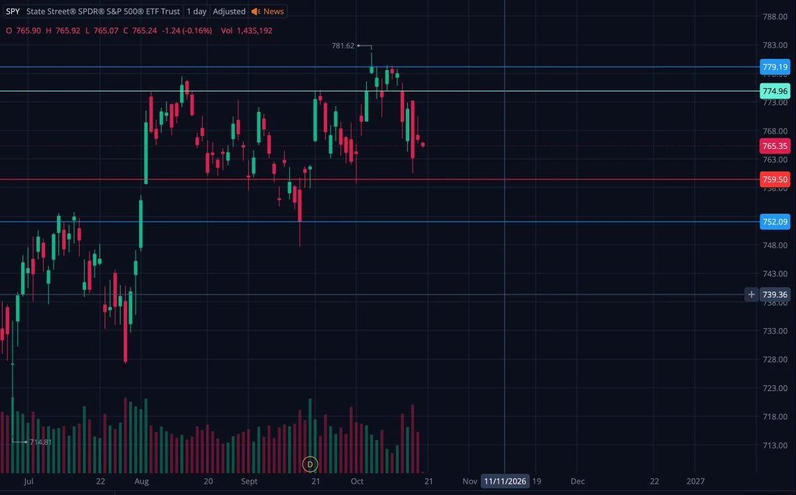The height and width of the screenshot is (495, 796).
Task: Open the News megaphone icon
Action: 255,11
